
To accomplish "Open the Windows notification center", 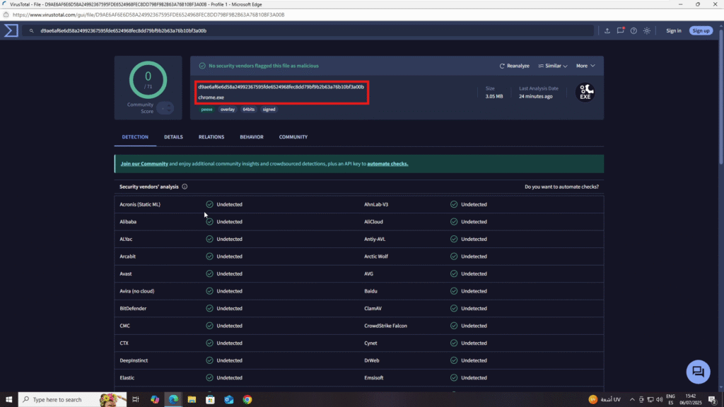I will tap(713, 400).
